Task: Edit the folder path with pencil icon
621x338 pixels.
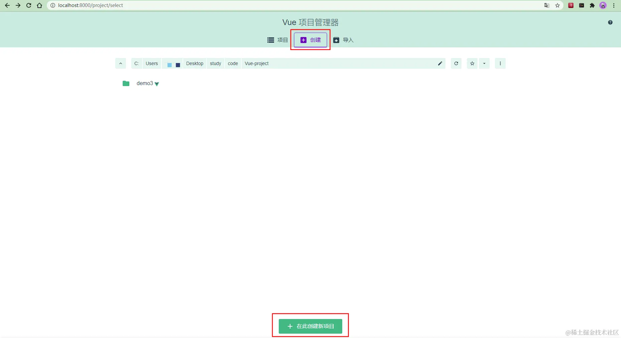Action: point(440,63)
